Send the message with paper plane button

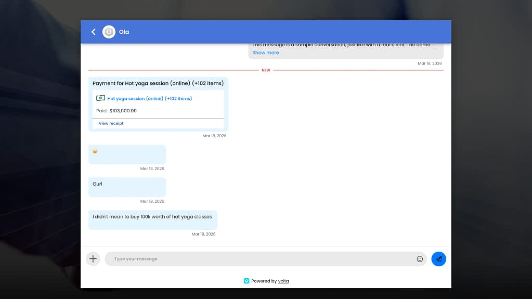click(439, 259)
